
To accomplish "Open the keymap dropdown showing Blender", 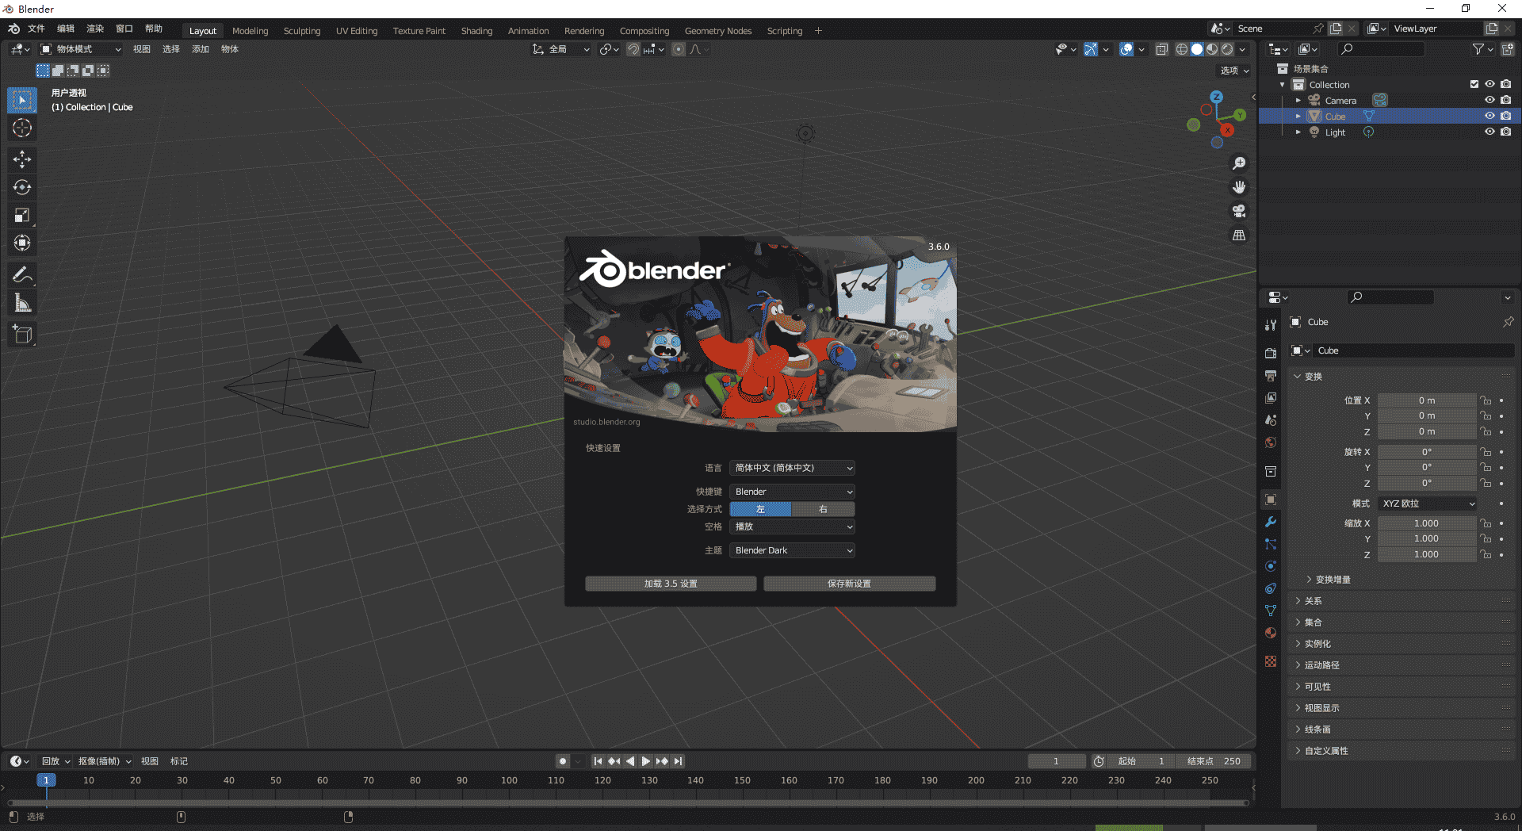I will 792,492.
